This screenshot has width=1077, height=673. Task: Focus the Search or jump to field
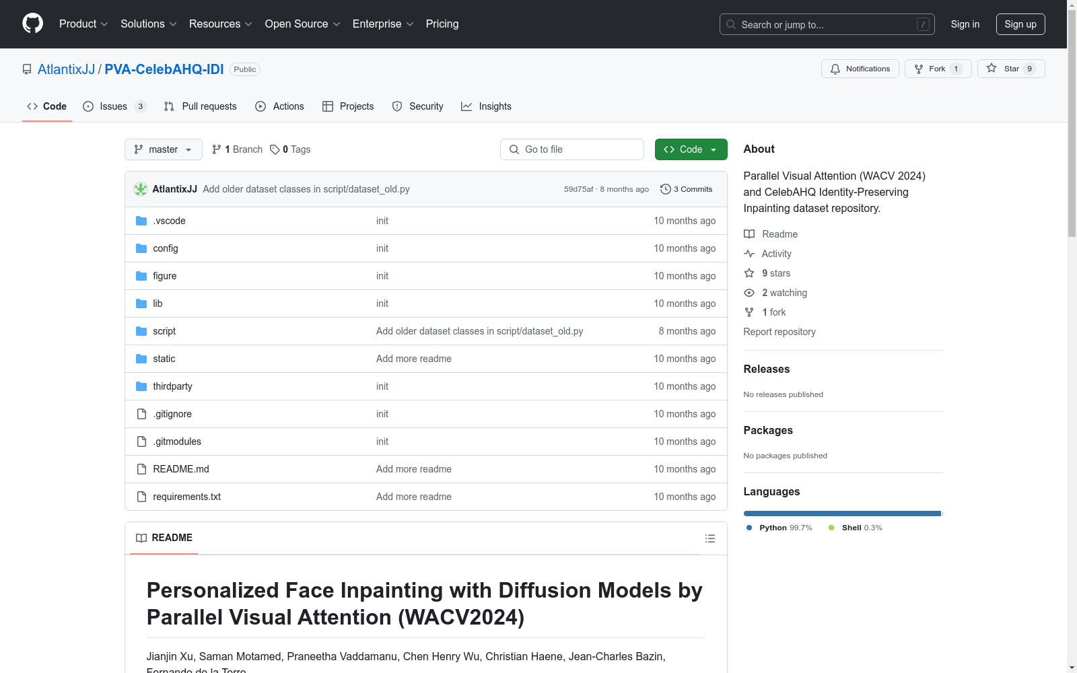[x=827, y=24]
